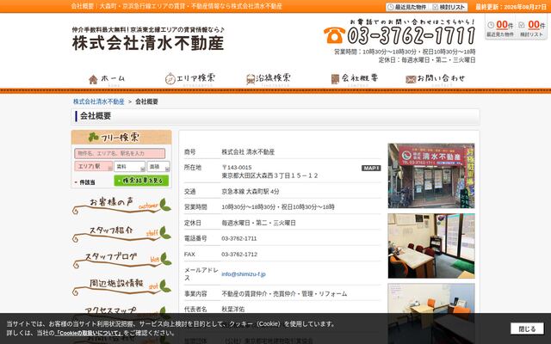Open the 面積 dropdown
The width and height of the screenshot is (551, 344).
click(158, 166)
